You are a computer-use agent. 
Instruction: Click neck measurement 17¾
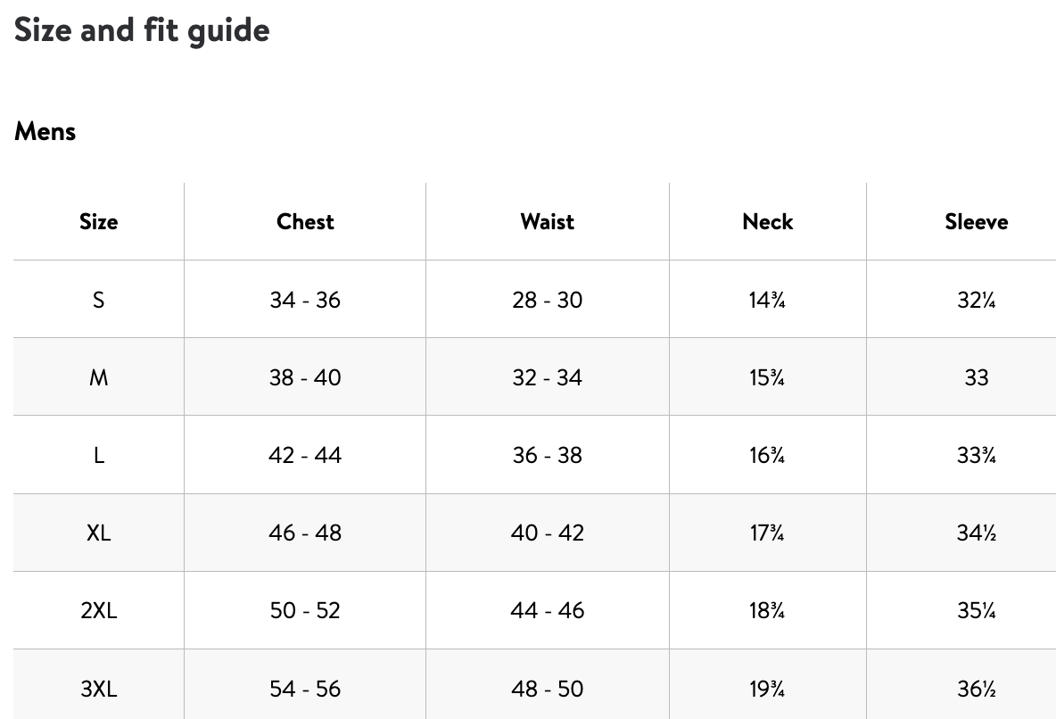(767, 533)
